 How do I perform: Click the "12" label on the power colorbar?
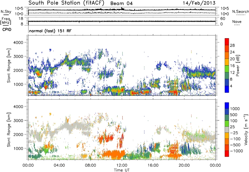click(x=232, y=73)
